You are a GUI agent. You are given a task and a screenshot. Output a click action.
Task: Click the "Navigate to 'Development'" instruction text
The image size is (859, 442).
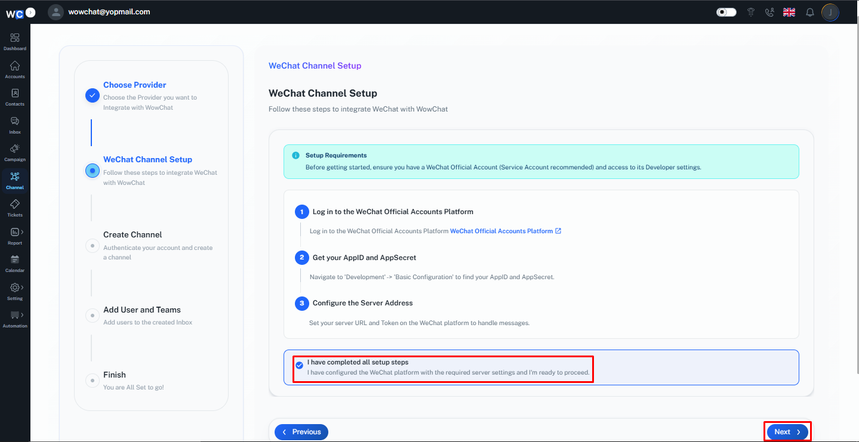pos(432,277)
